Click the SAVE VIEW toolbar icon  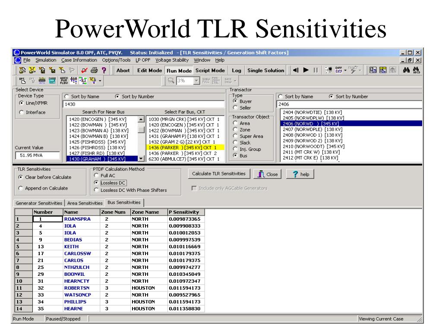228,81
